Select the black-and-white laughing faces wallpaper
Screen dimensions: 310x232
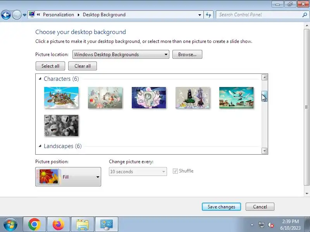point(61,125)
